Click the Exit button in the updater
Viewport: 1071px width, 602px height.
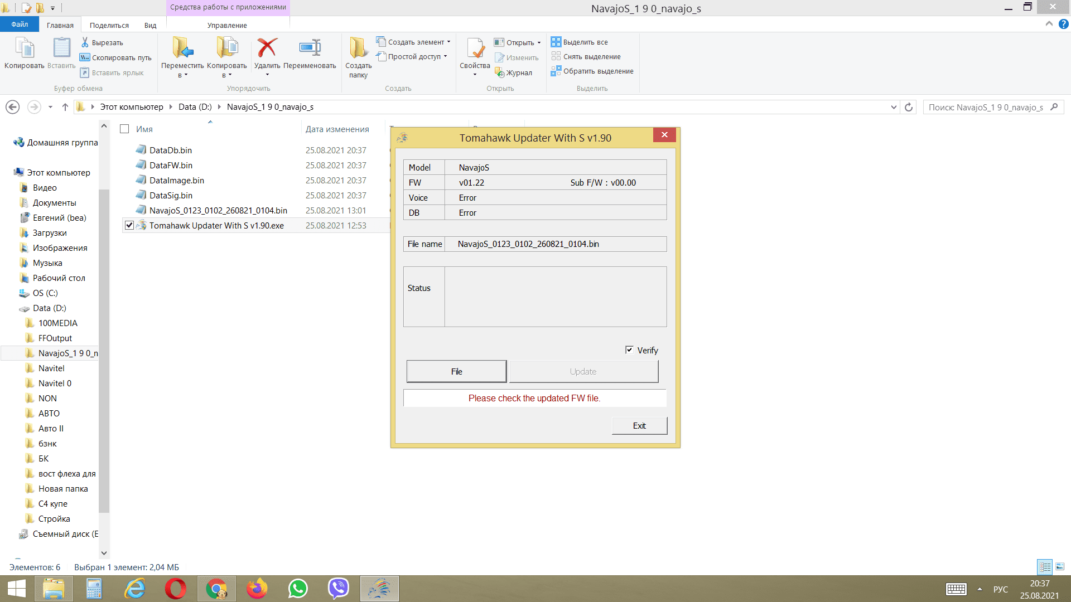pyautogui.click(x=639, y=426)
